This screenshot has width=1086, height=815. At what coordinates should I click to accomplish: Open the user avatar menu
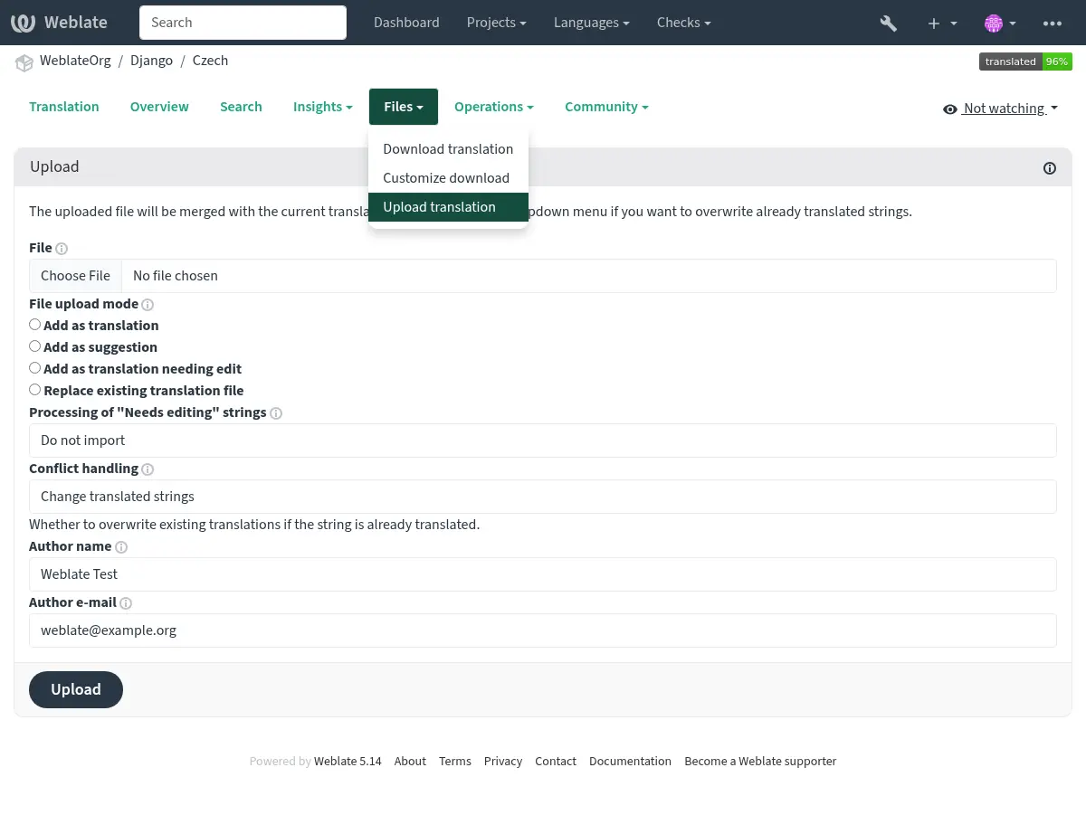1000,23
